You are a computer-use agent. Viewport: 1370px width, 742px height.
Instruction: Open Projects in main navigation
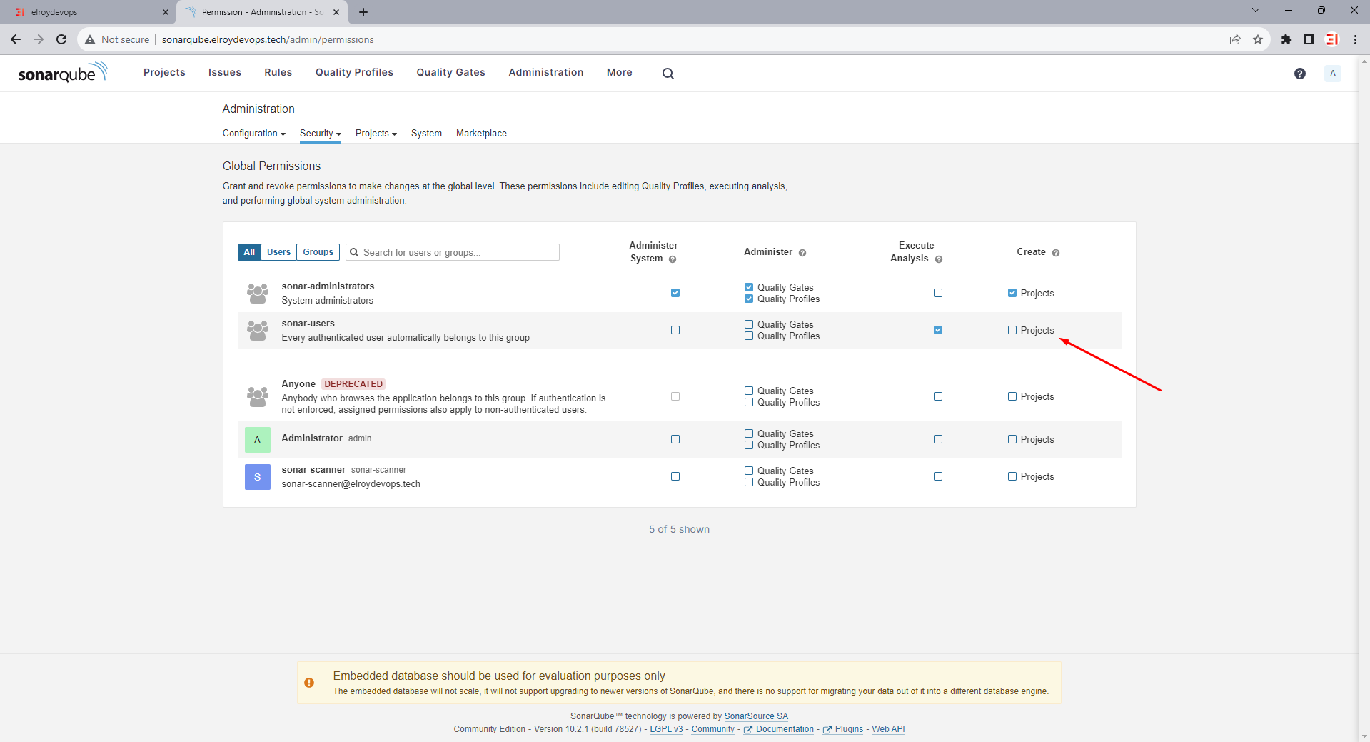pos(164,73)
